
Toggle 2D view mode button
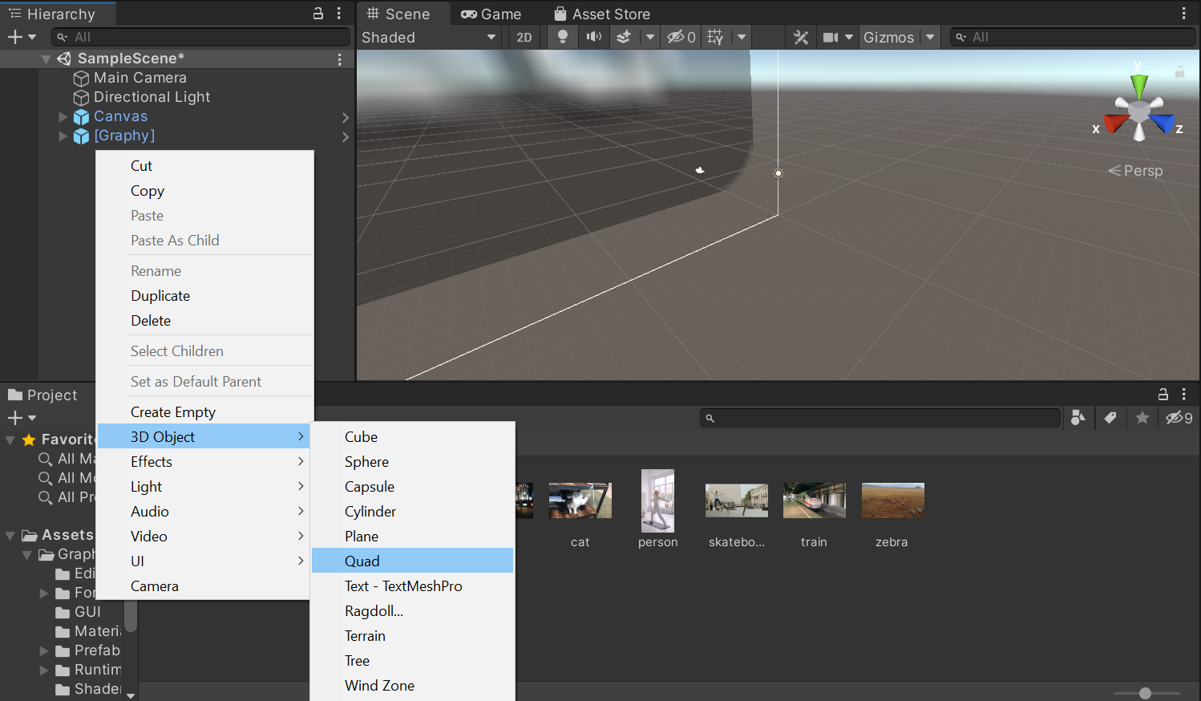pos(524,38)
